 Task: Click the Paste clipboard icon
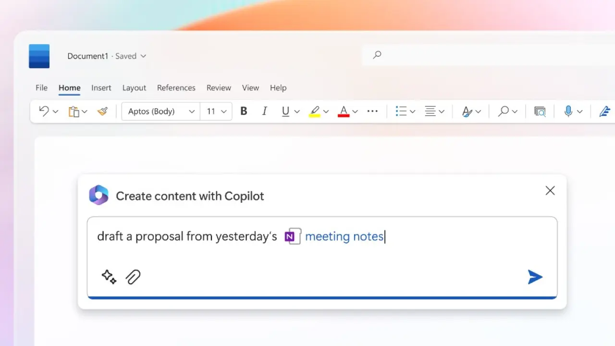point(74,111)
